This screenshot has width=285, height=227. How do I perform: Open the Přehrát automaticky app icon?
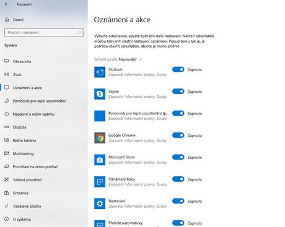(x=100, y=224)
